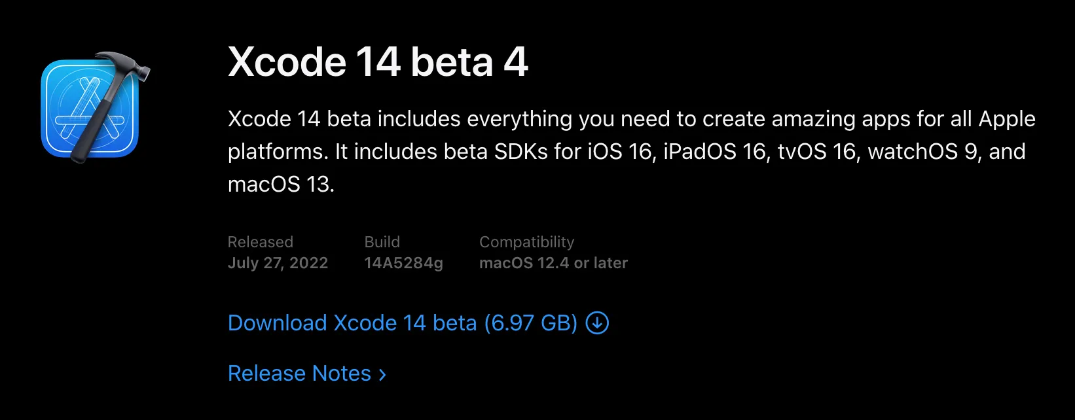Click the 6.97 GB file size text
Screen dimensions: 1075x420
pyautogui.click(x=531, y=323)
